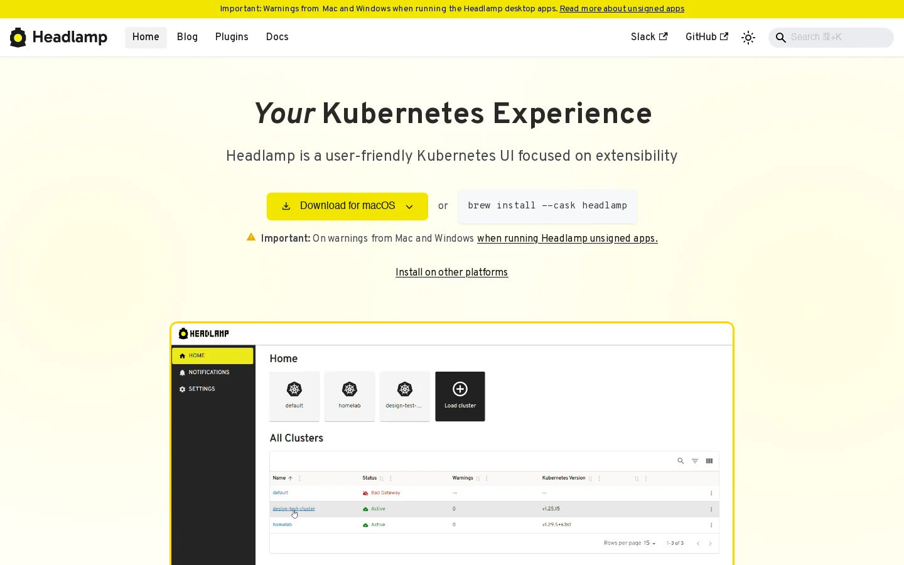Image resolution: width=904 pixels, height=565 pixels.
Task: Open the Warnings column options kebab
Action: pos(487,478)
